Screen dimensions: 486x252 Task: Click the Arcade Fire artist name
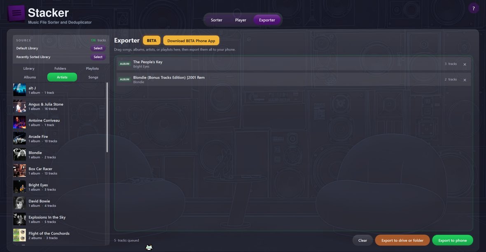[x=38, y=137]
